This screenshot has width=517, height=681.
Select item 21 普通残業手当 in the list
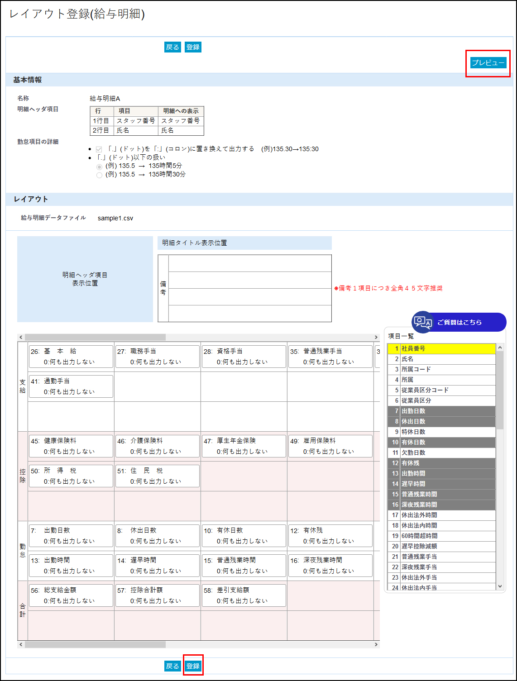click(x=441, y=557)
